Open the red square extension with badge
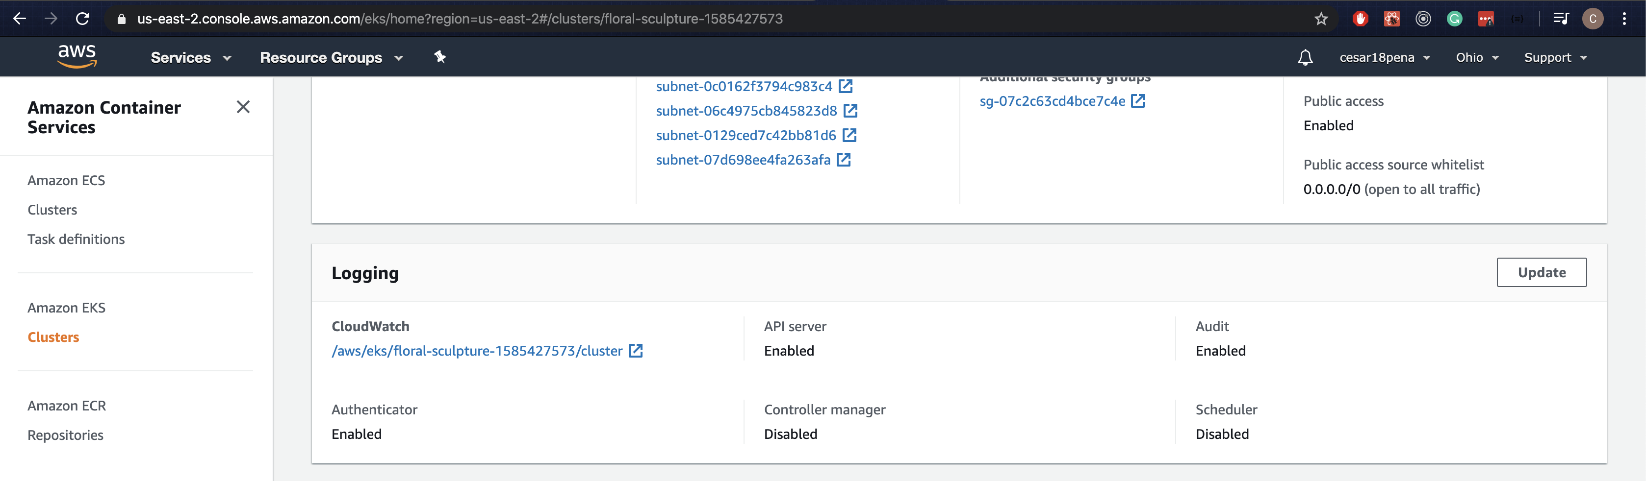 point(1486,19)
